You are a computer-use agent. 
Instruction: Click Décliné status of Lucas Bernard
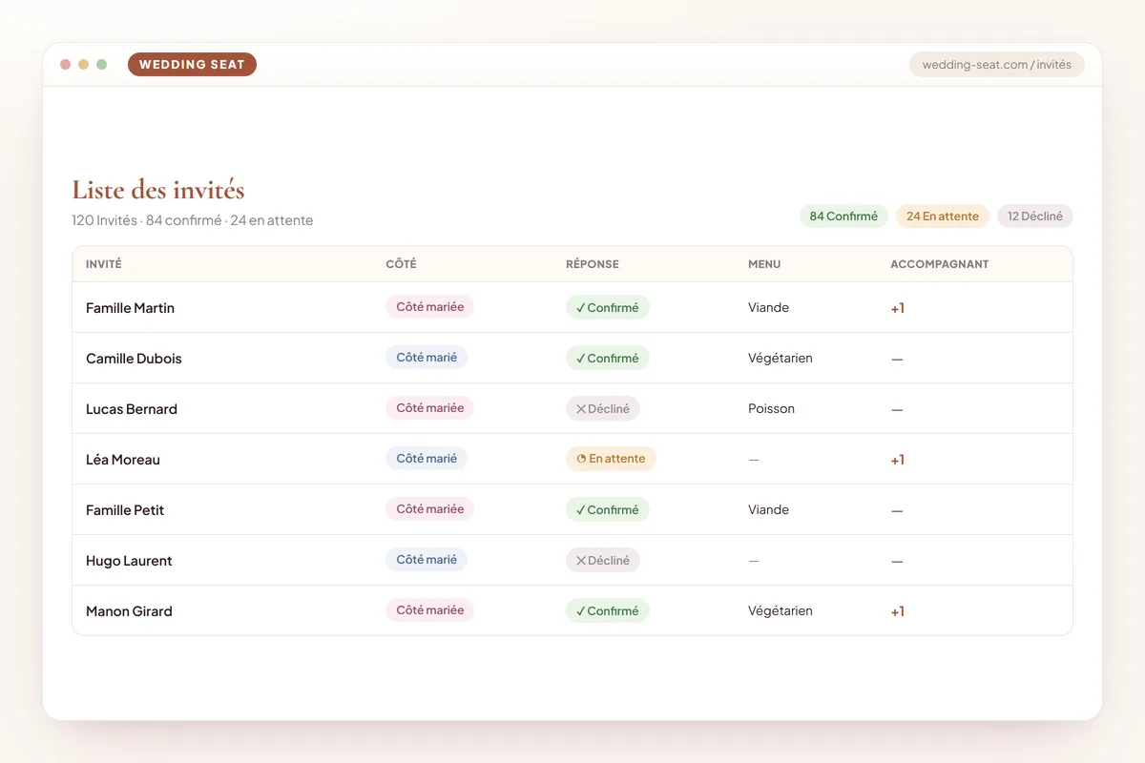pyautogui.click(x=603, y=408)
